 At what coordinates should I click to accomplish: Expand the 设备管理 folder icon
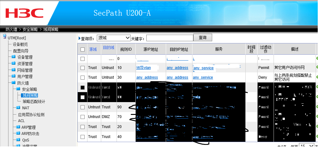coord(13,57)
